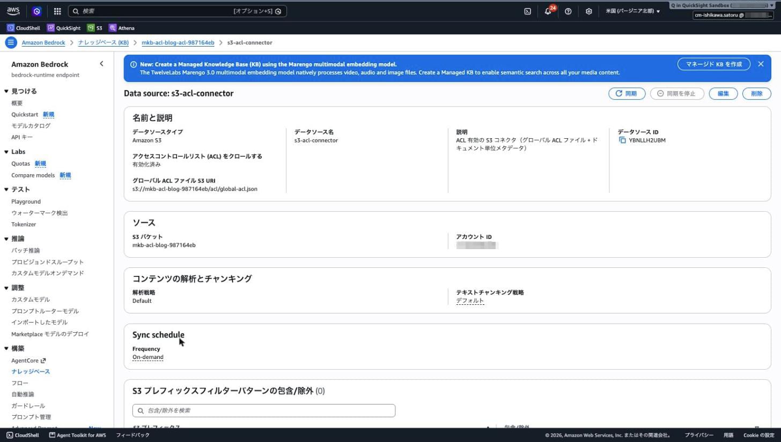Open プロビジョンドスループット in sidebar
The height and width of the screenshot is (442, 781).
(48, 261)
